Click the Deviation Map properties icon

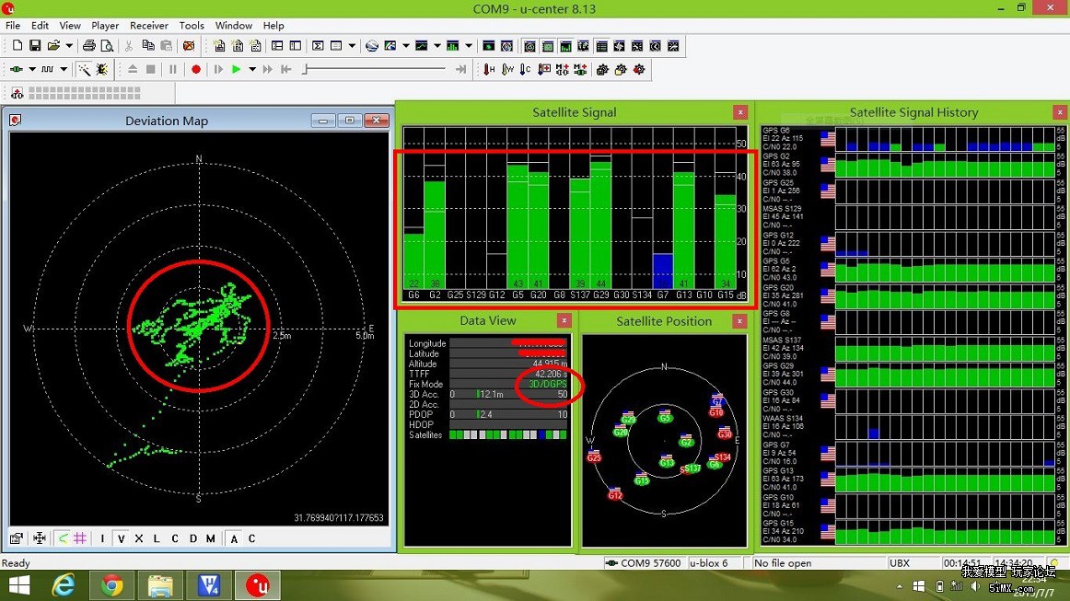(x=17, y=538)
